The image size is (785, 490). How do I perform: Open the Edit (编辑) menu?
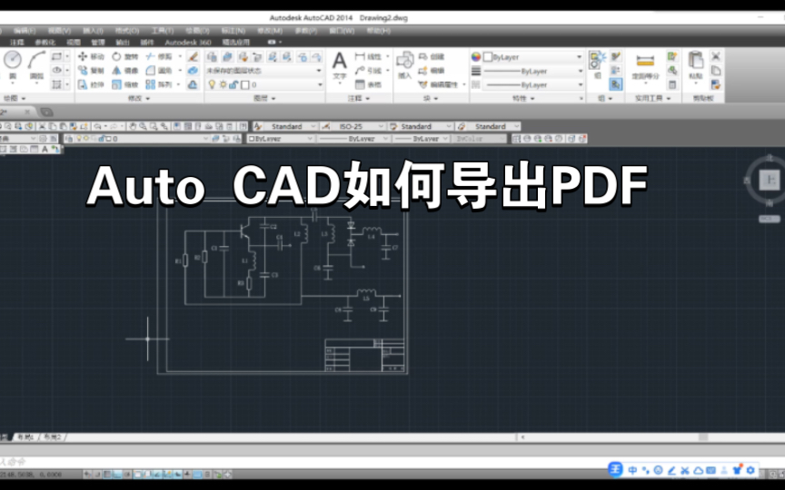[25, 31]
